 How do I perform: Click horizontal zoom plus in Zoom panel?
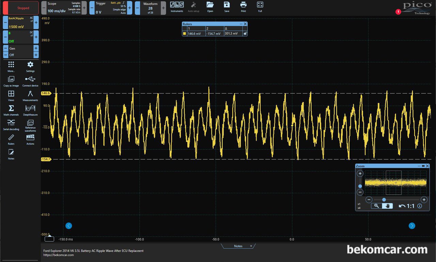(x=424, y=200)
